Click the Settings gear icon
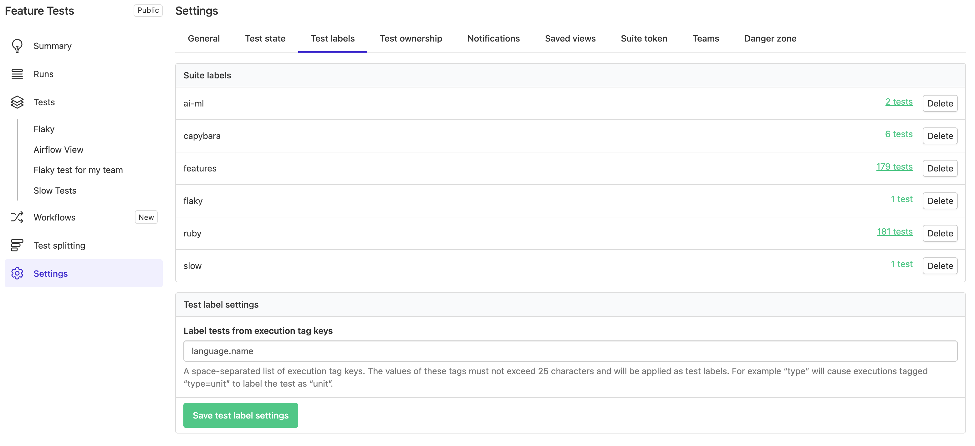 click(x=17, y=273)
